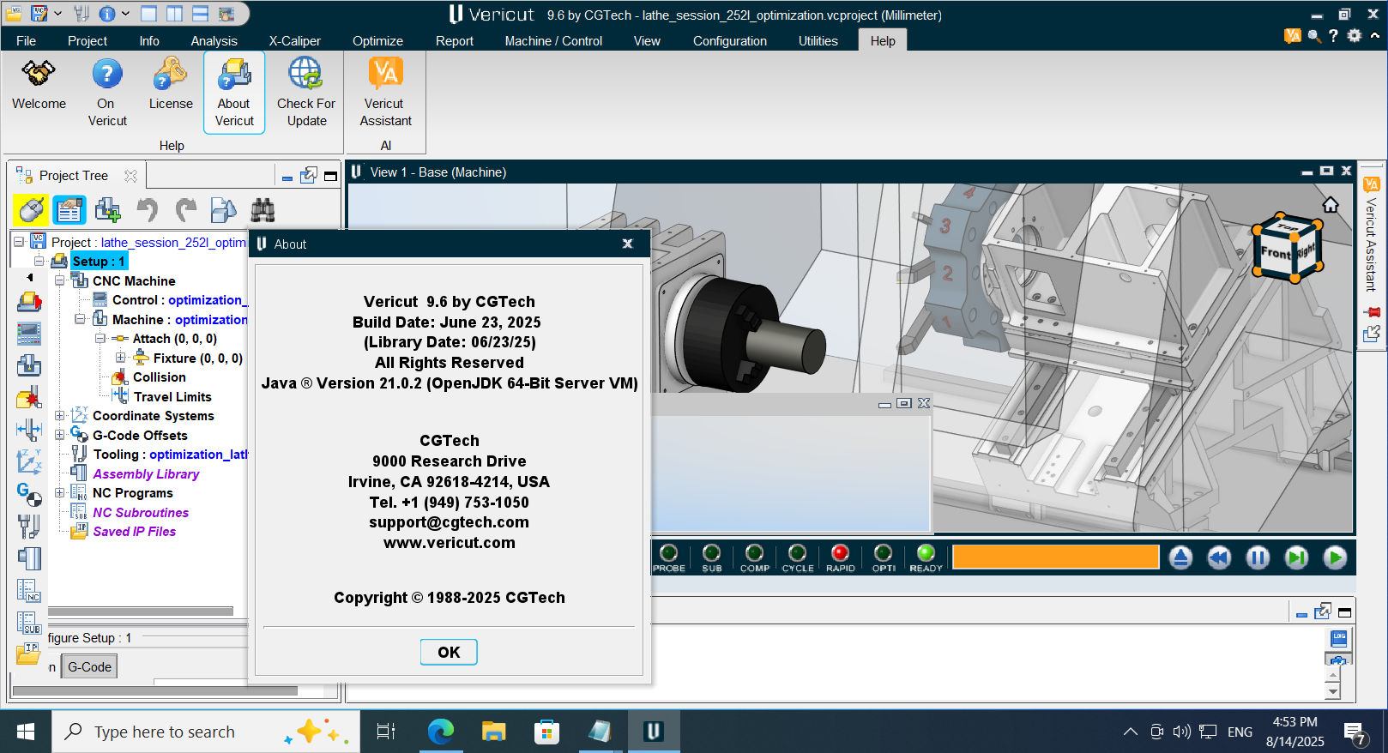Click the orange simulation progress bar
The width and height of the screenshot is (1388, 753).
click(1055, 557)
